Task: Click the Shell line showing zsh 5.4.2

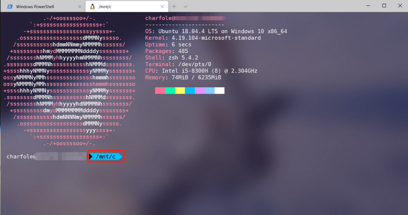Action: (x=172, y=58)
